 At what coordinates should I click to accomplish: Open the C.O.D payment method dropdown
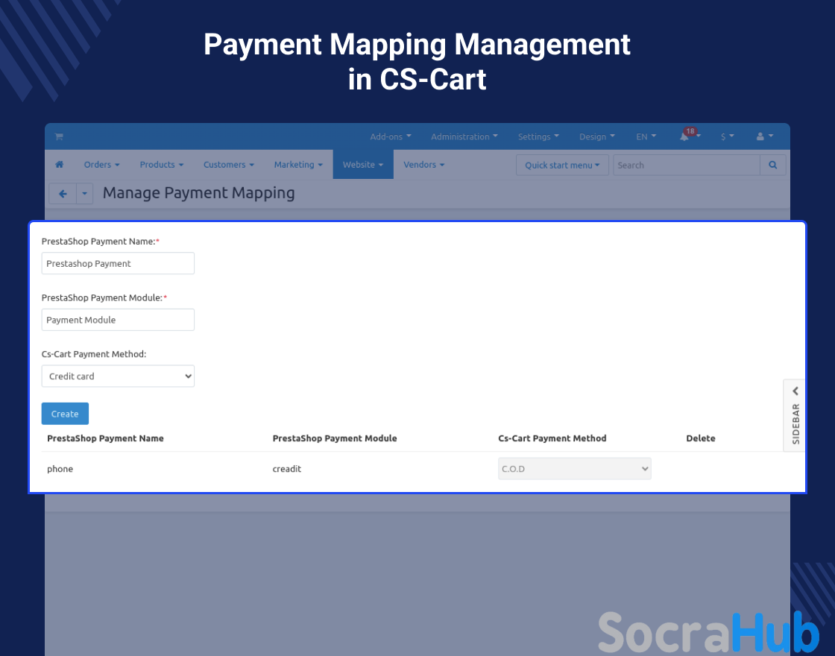coord(575,469)
